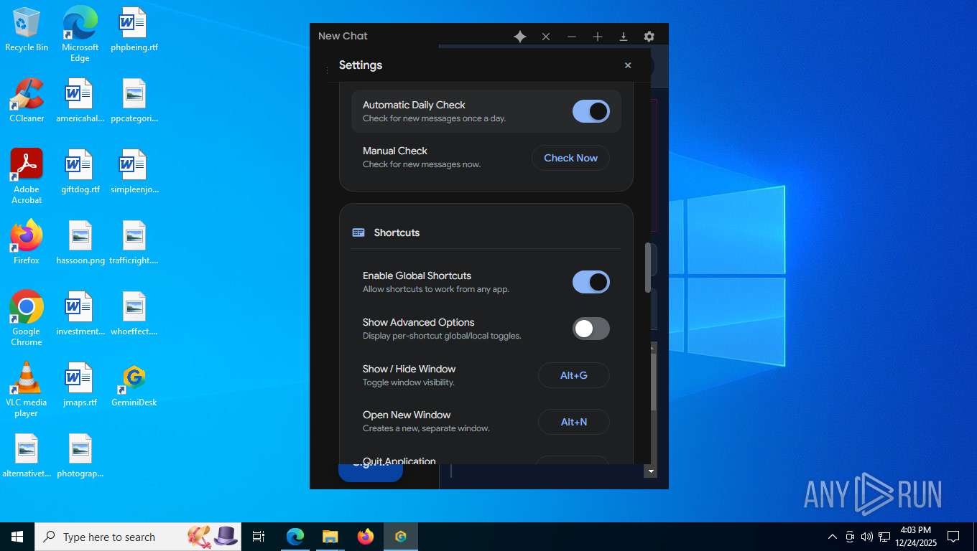Select the Google Chrome desktop shortcut
Image resolution: width=977 pixels, height=551 pixels.
click(27, 319)
